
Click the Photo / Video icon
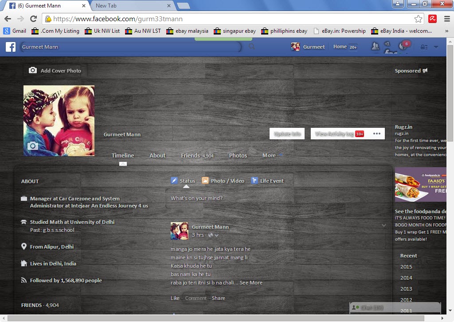point(205,180)
